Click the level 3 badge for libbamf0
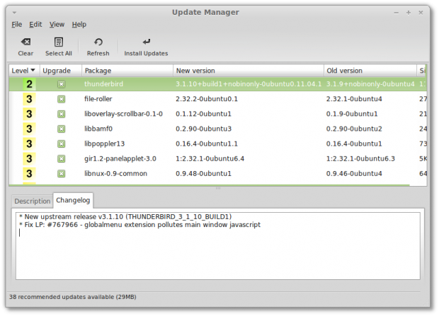The height and width of the screenshot is (316, 439). point(29,129)
